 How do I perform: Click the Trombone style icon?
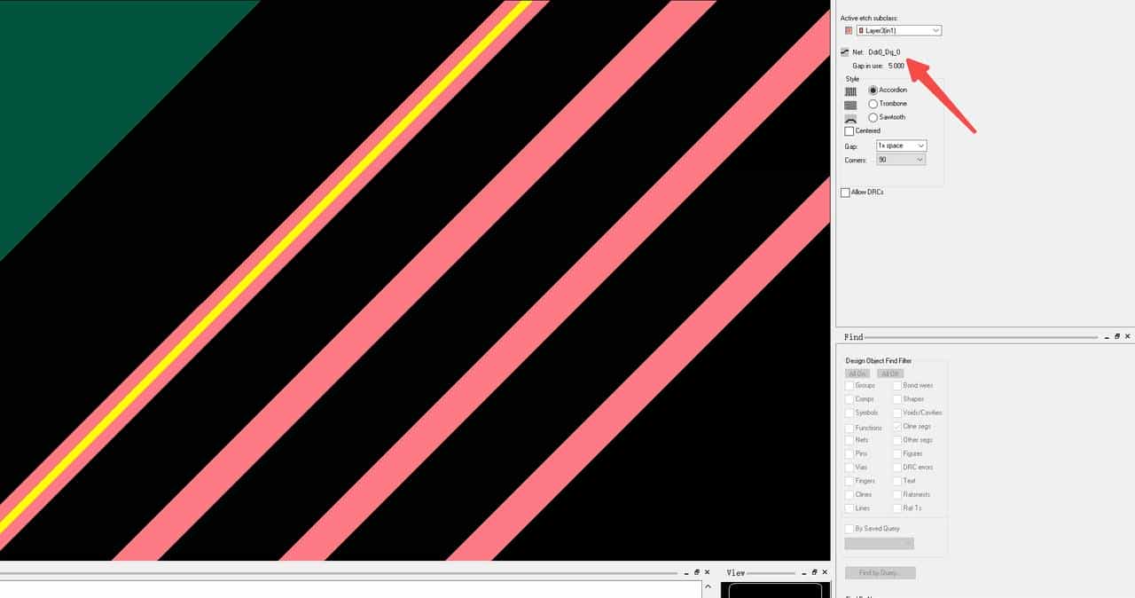point(850,105)
